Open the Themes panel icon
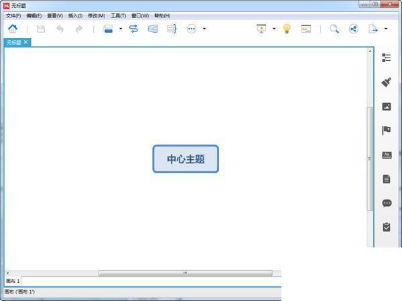The width and height of the screenshot is (402, 301). [x=387, y=155]
